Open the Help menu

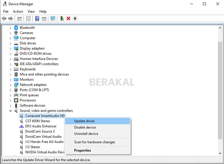coord(43,12)
